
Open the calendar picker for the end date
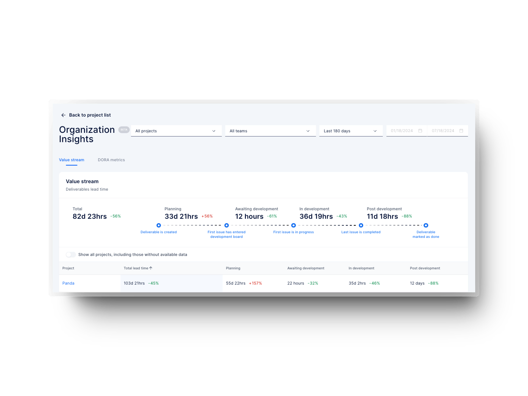[461, 131]
